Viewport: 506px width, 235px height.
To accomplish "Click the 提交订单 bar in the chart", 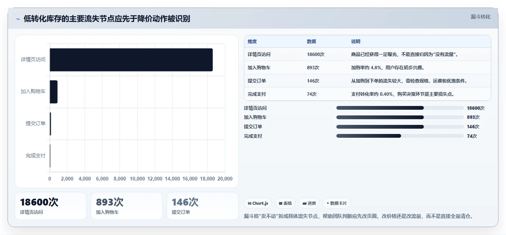I will coord(50,124).
